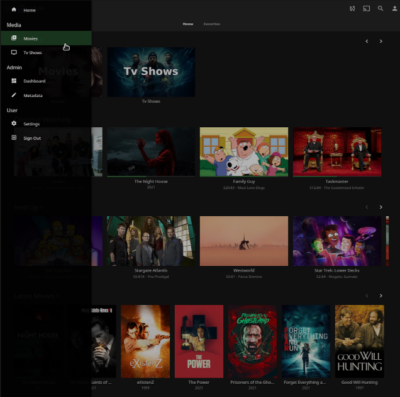Click the SyncPlay icon in top bar
Image resolution: width=400 pixels, height=397 pixels.
click(352, 9)
